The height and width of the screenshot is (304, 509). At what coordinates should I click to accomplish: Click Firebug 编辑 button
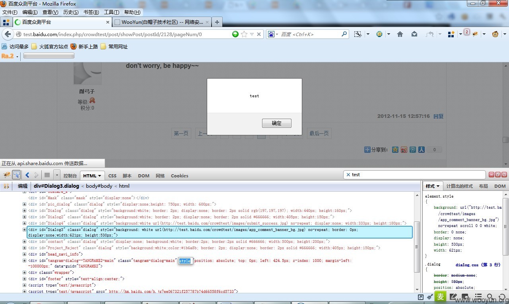coord(23,186)
